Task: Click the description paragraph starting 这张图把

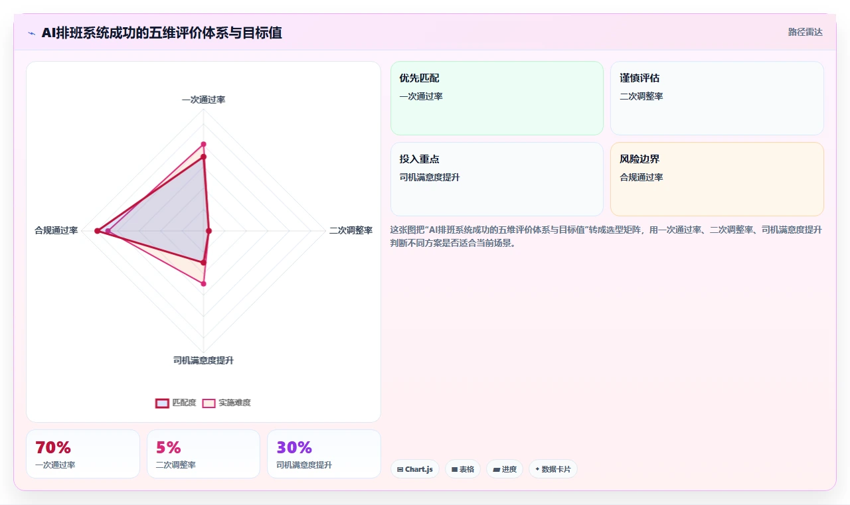Action: click(606, 236)
